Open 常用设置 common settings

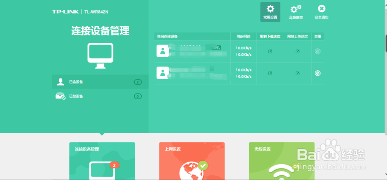point(270,12)
